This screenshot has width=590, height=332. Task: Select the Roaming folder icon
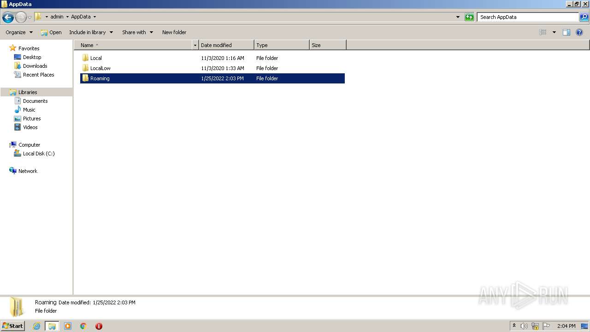(85, 78)
